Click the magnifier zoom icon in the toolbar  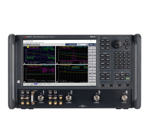[38, 44]
